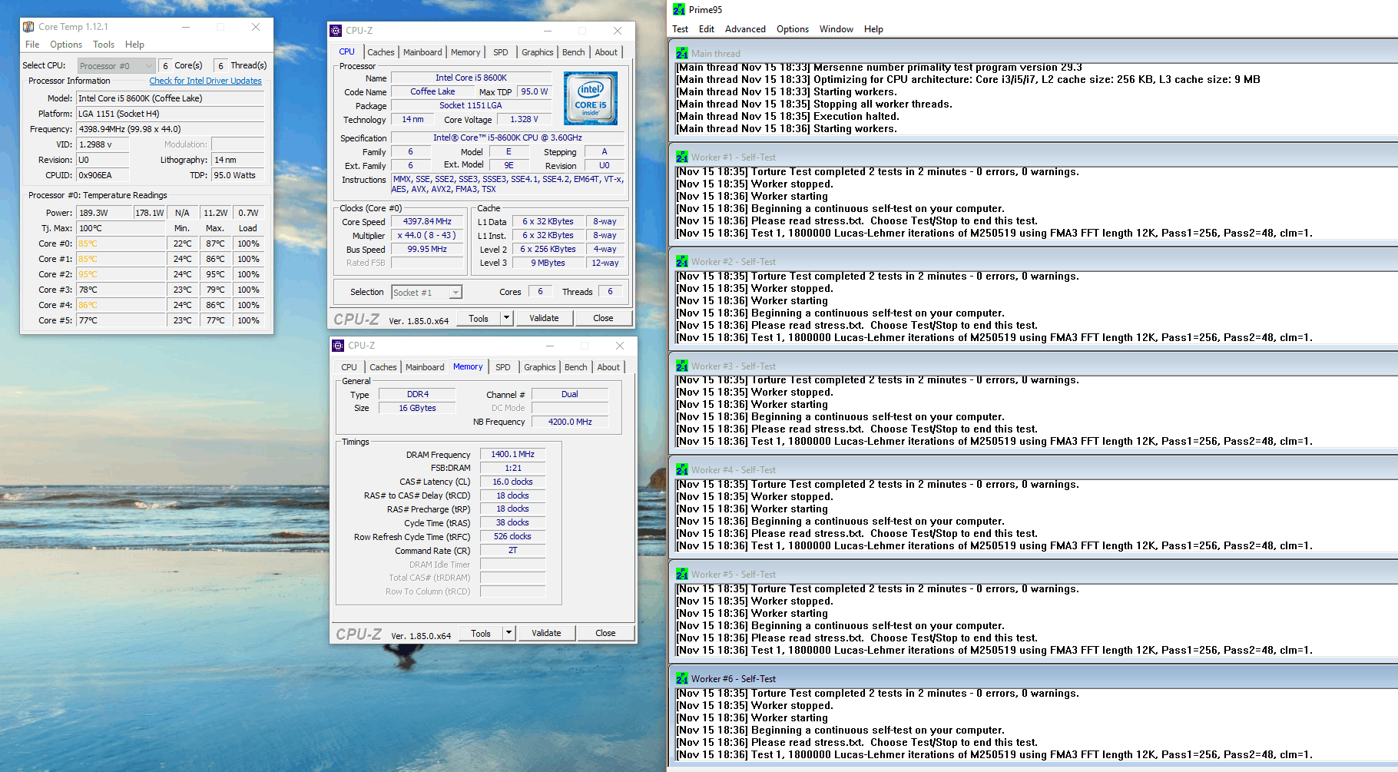Click the Worker #5 Self-Test window icon
The width and height of the screenshot is (1398, 772).
coord(682,574)
